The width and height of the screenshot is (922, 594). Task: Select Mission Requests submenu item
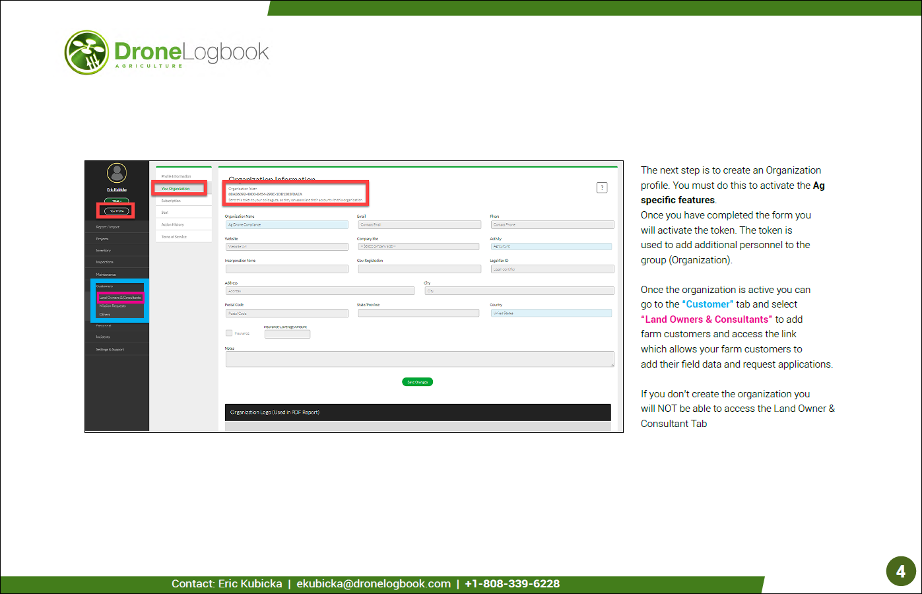click(x=113, y=306)
